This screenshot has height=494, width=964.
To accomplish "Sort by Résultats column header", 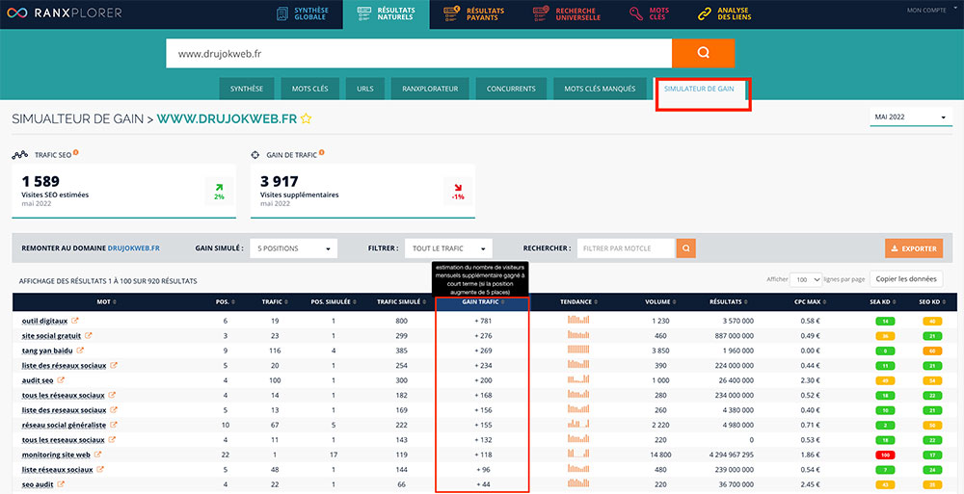I will (x=731, y=301).
